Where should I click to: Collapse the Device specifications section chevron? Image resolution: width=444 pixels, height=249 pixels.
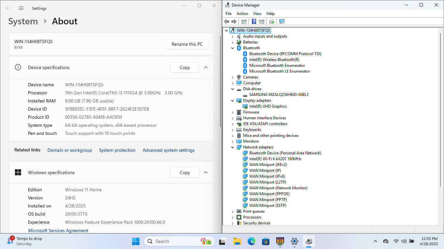coord(206,67)
